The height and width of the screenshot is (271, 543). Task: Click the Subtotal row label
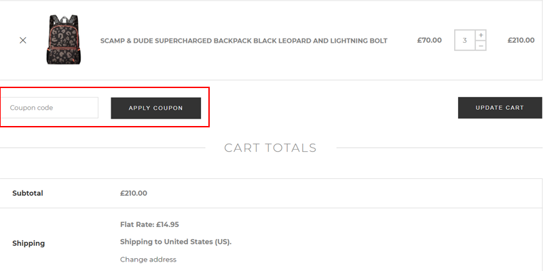[28, 193]
